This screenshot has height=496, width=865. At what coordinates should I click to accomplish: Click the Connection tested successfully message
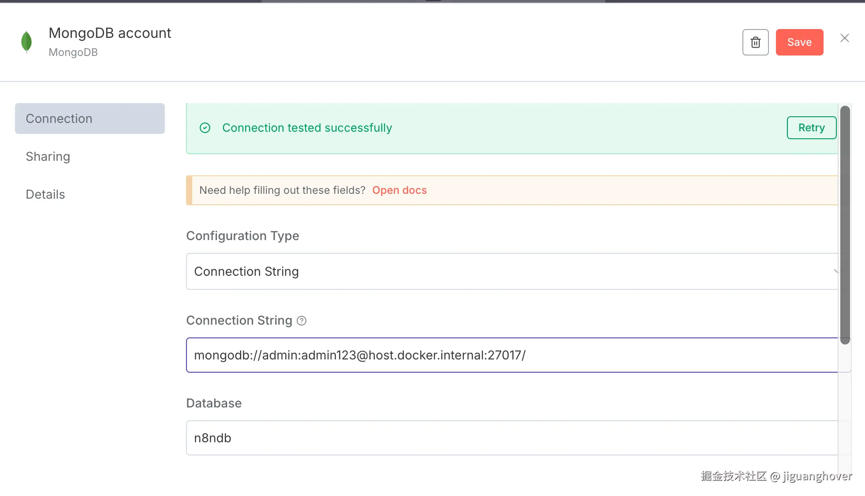pyautogui.click(x=307, y=128)
